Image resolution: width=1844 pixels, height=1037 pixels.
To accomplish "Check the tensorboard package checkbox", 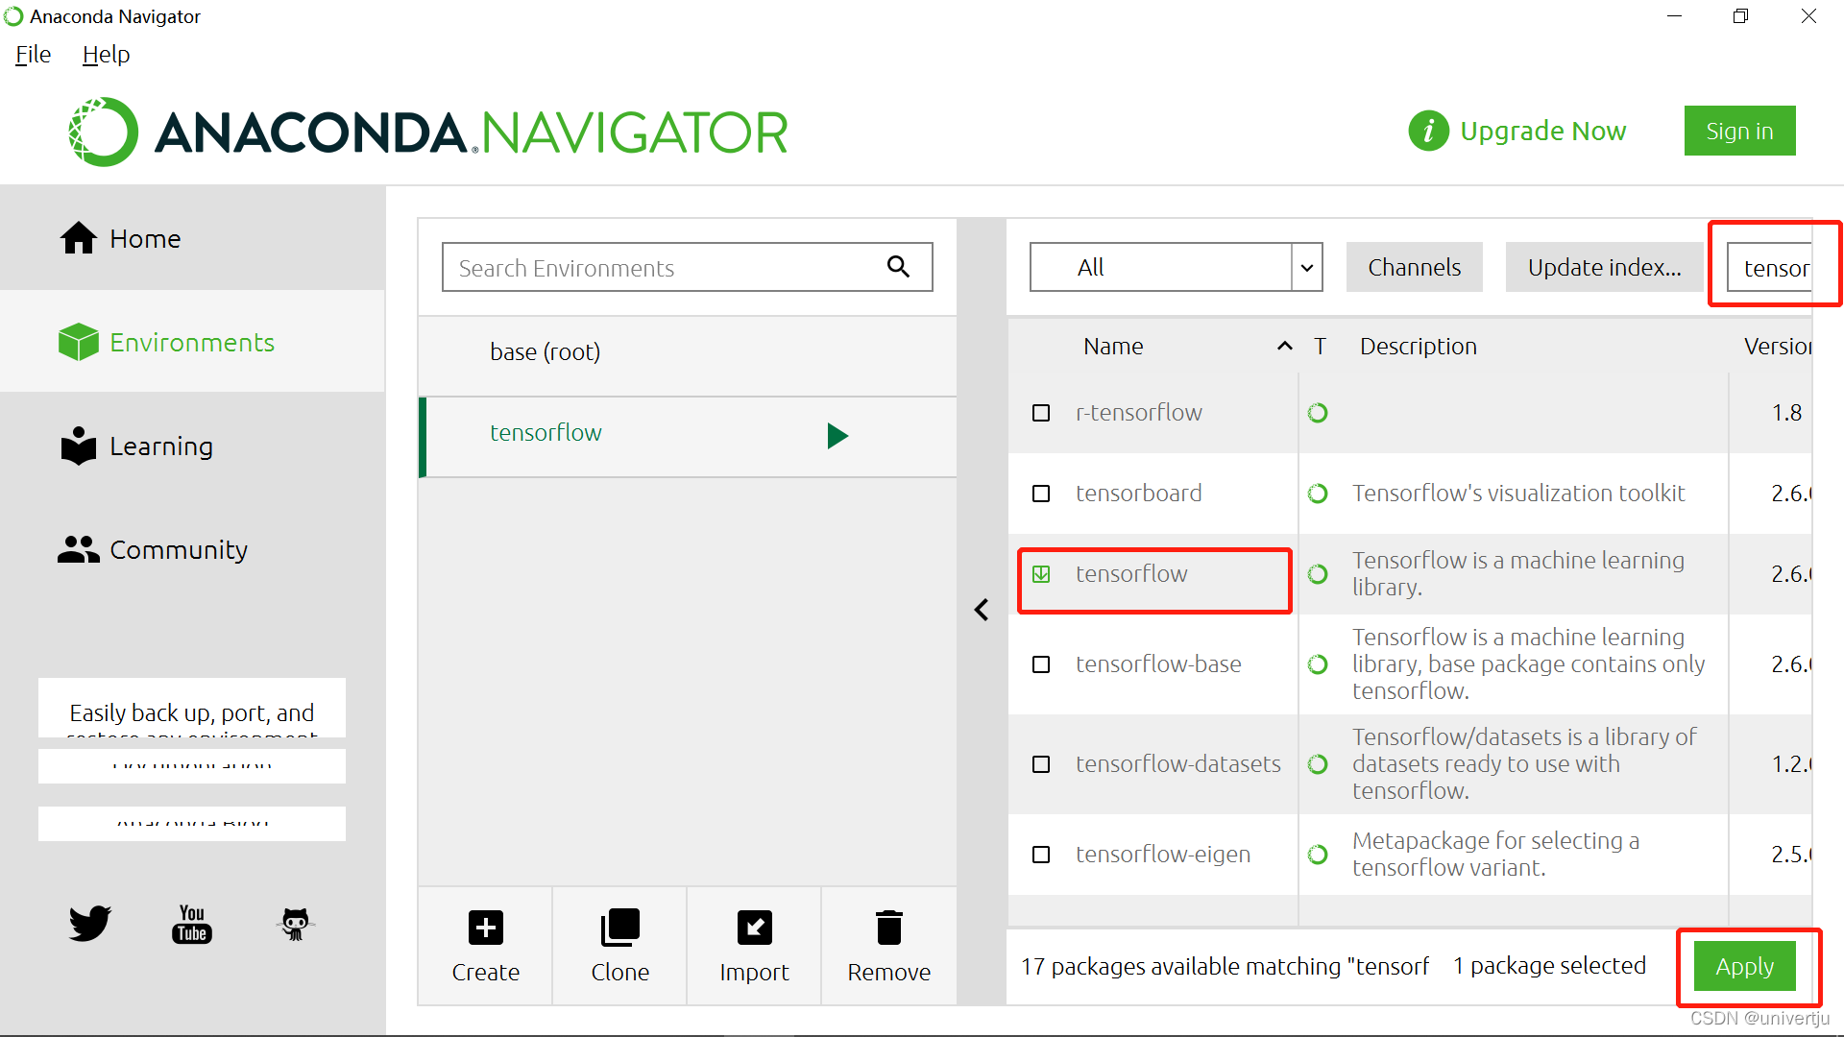I will (x=1041, y=494).
